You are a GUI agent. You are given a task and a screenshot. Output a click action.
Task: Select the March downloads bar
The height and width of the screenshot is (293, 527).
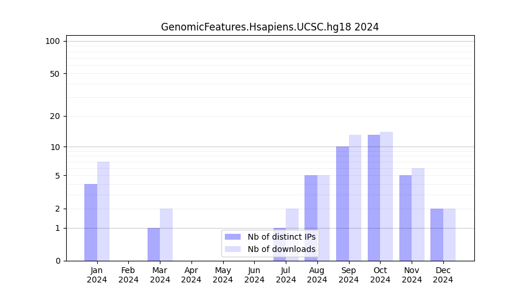[x=166, y=234]
